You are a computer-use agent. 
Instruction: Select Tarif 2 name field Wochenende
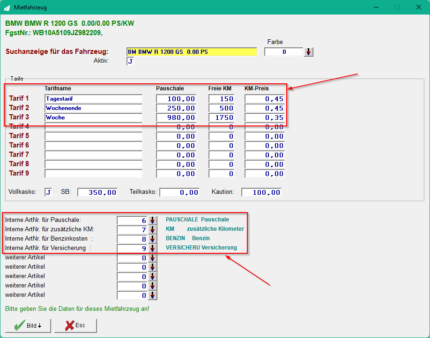[94, 108]
